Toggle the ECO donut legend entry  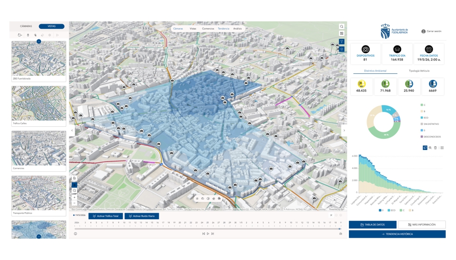point(424,118)
